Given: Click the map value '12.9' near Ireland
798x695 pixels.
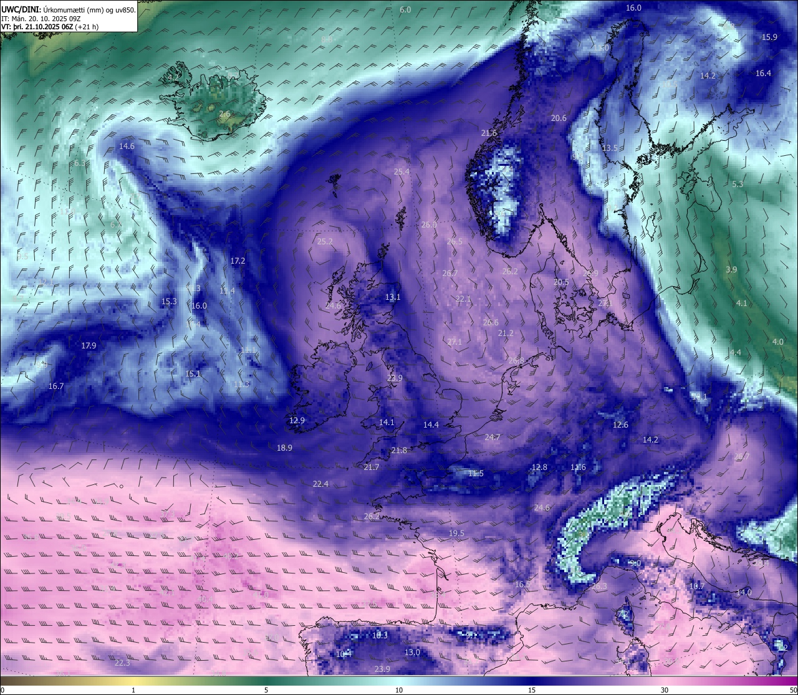Looking at the screenshot, I should (297, 421).
